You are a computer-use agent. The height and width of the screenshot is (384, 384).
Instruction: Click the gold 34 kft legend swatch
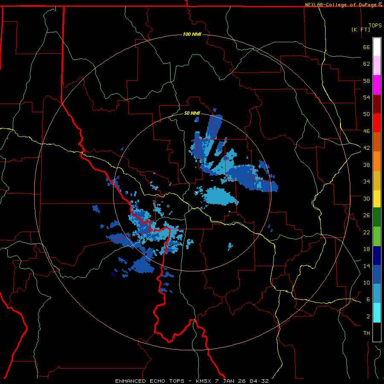[x=377, y=180]
